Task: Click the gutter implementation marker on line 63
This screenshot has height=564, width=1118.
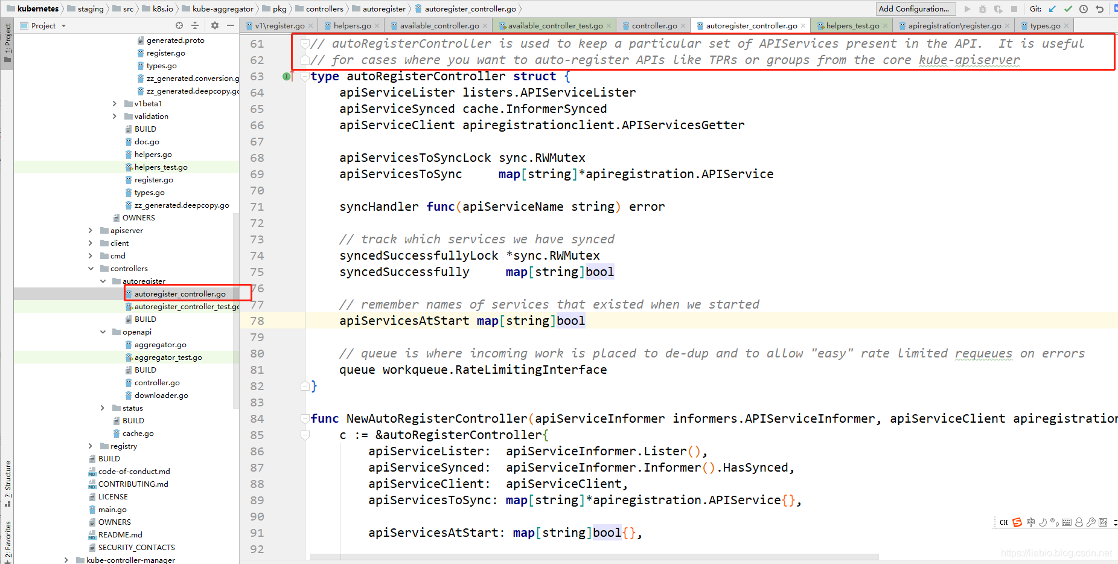Action: 287,76
